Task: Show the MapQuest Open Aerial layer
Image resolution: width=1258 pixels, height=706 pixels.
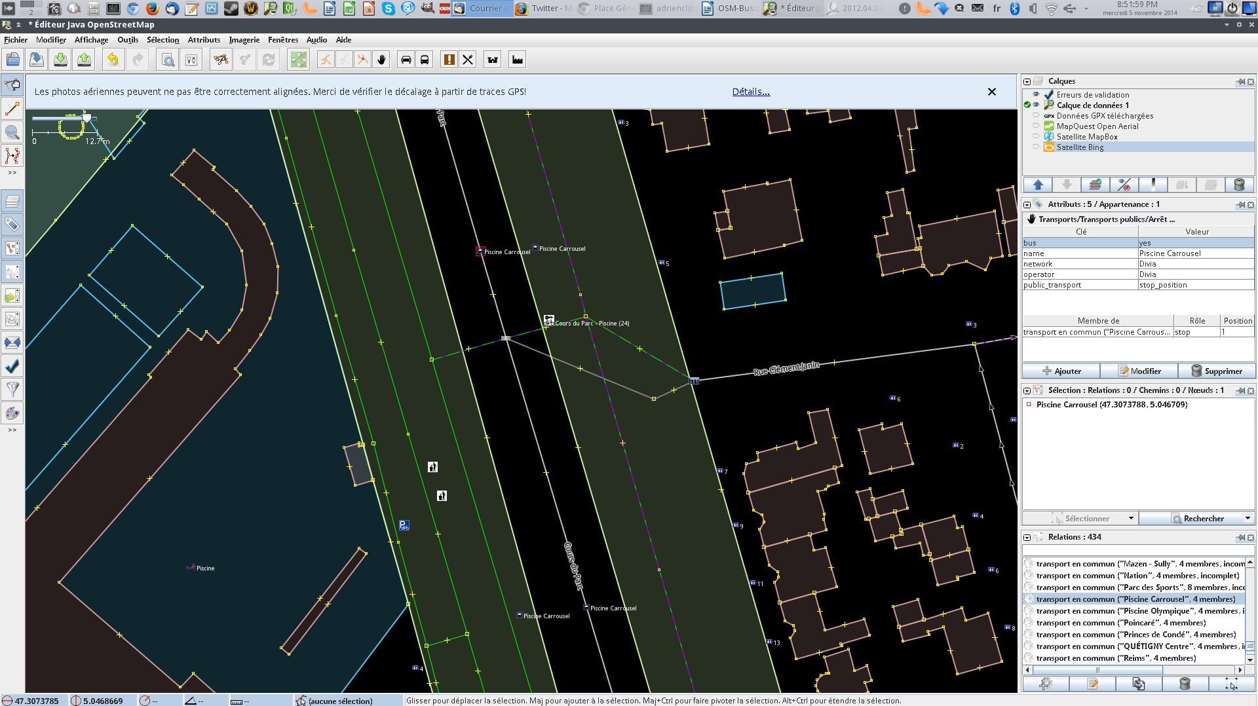Action: pos(1036,126)
